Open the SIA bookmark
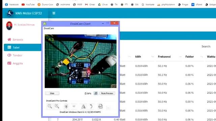The image size is (216, 121). [135, 4]
